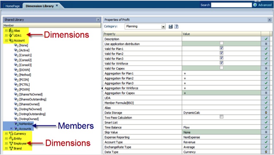Uncheck Valid for Plan3 checkbox
The image size is (274, 155).
click(x=222, y=57)
